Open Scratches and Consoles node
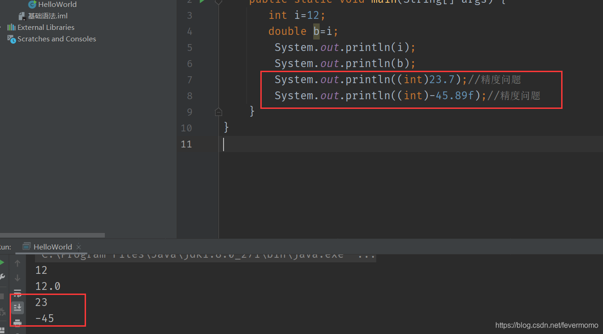Screen dimensions: 603x334 tap(57, 39)
